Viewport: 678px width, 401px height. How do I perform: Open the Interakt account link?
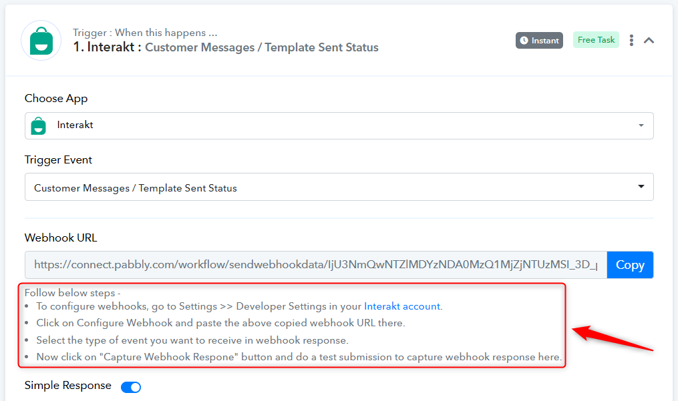pos(402,306)
